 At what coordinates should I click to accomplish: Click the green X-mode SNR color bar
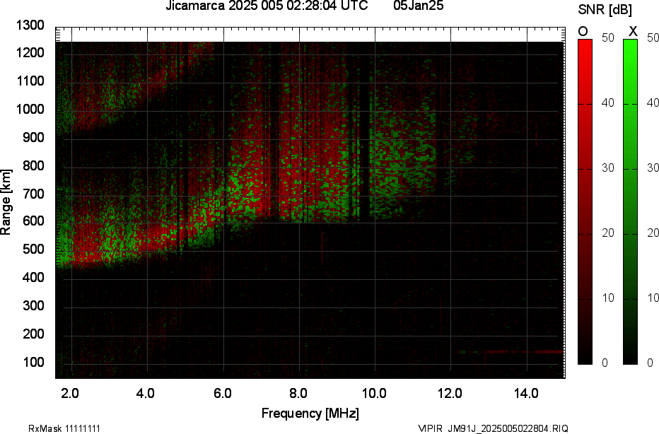click(630, 201)
